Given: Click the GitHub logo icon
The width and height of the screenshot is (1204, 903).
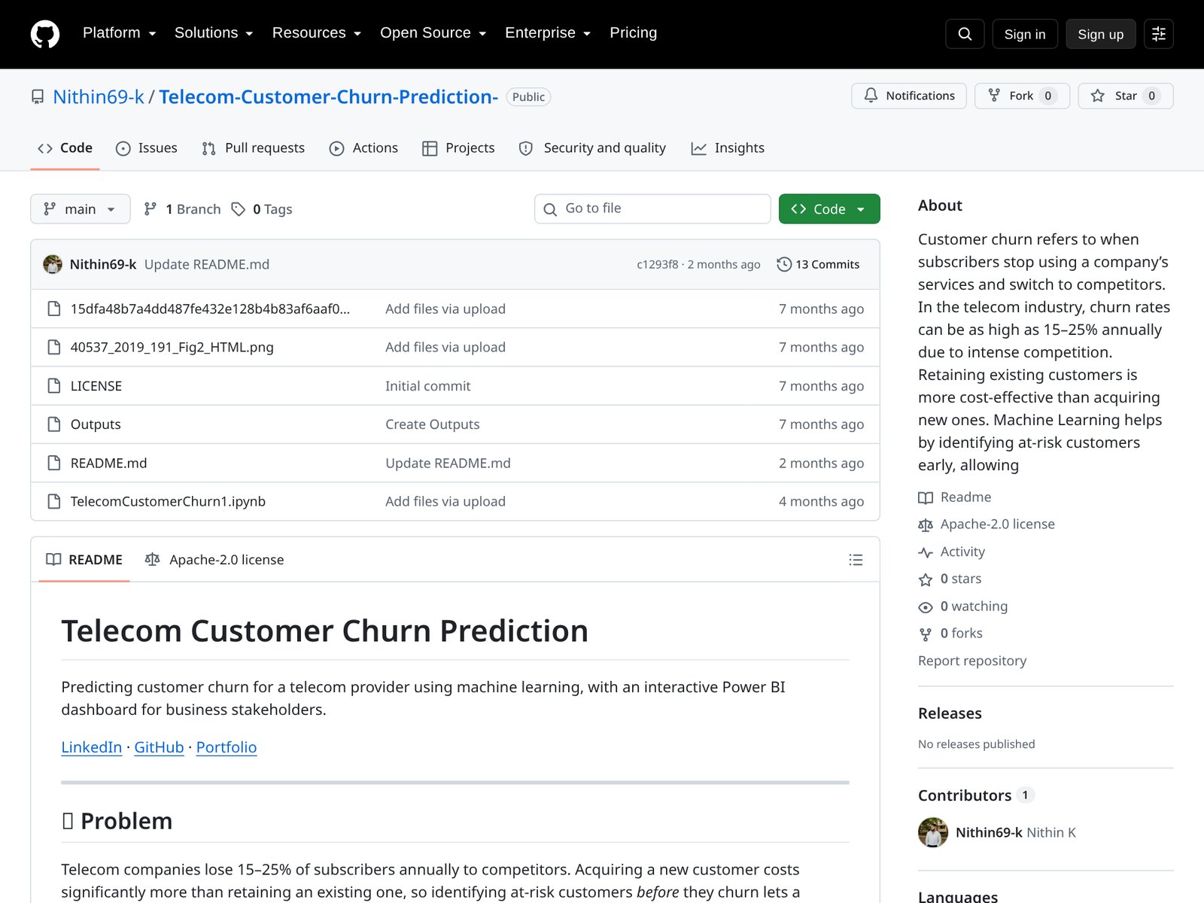Looking at the screenshot, I should pyautogui.click(x=45, y=34).
